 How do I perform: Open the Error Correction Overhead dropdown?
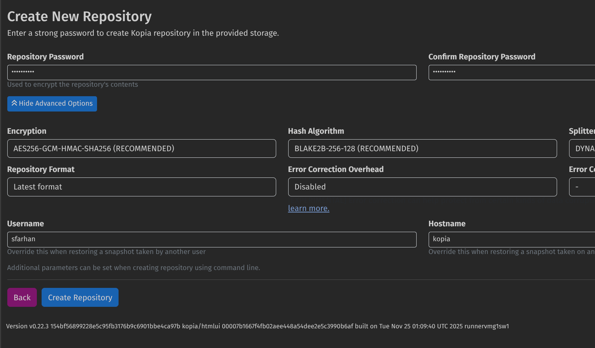pos(422,187)
